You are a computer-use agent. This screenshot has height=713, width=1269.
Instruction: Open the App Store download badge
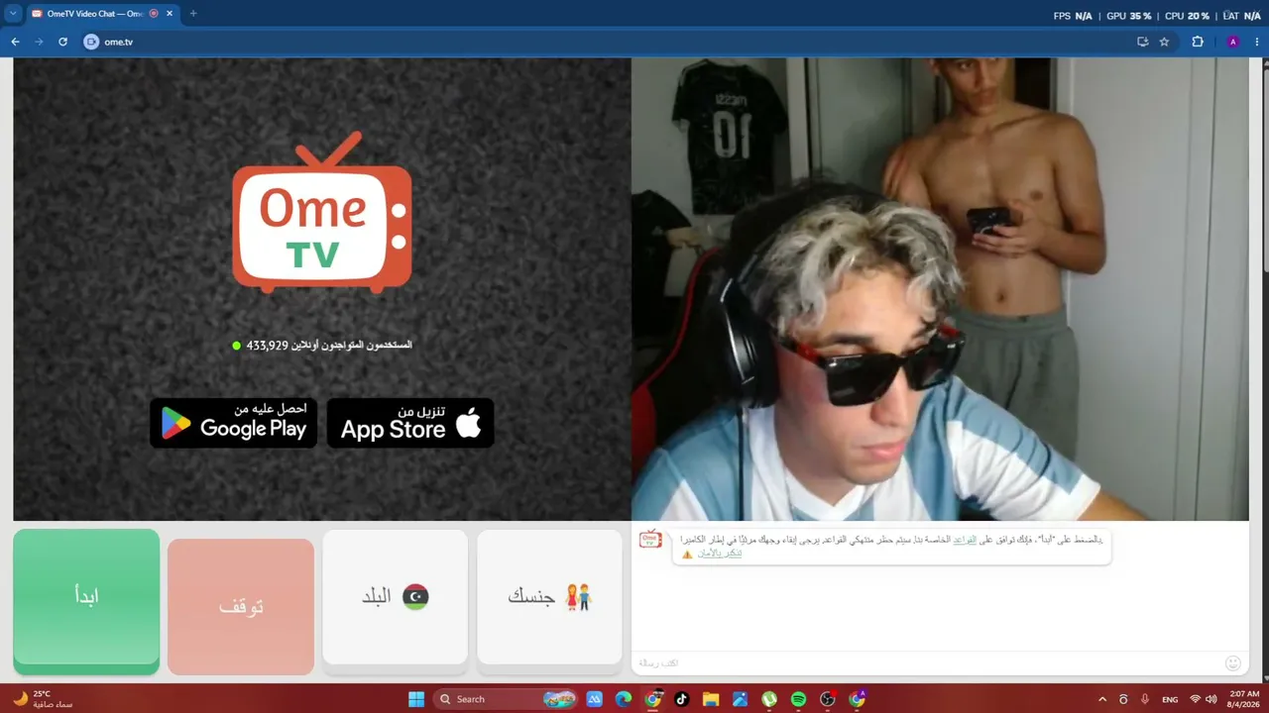[410, 423]
